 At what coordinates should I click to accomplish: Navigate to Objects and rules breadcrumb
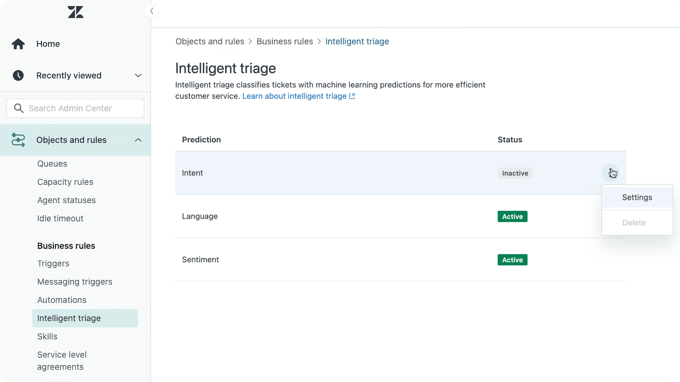[x=210, y=41]
